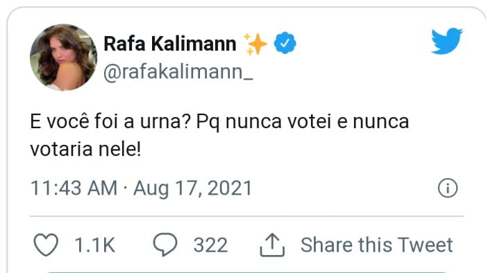The image size is (486, 273).
Task: Click the divider line above the actions
Action: pyautogui.click(x=246, y=216)
